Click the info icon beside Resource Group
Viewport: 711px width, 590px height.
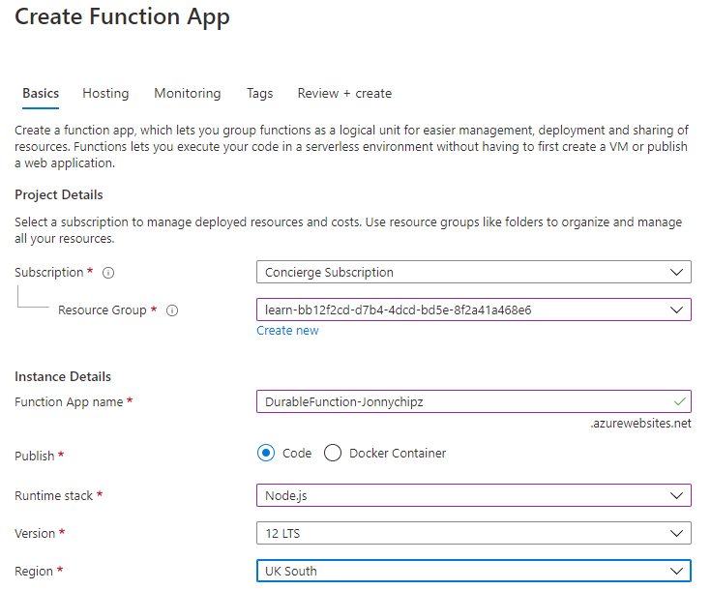click(x=172, y=310)
